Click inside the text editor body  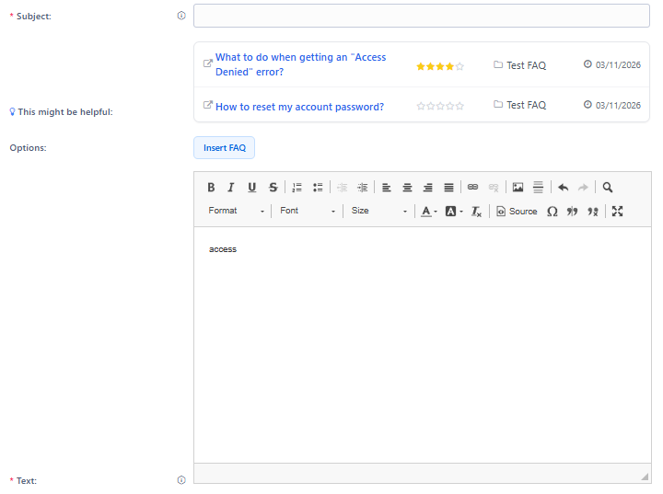tap(423, 345)
